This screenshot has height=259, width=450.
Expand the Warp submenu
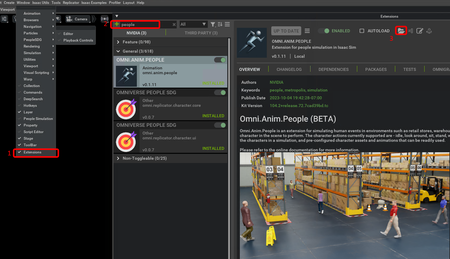point(36,79)
